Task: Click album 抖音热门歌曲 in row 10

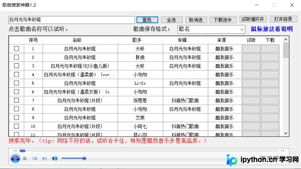Action: [x=185, y=126]
